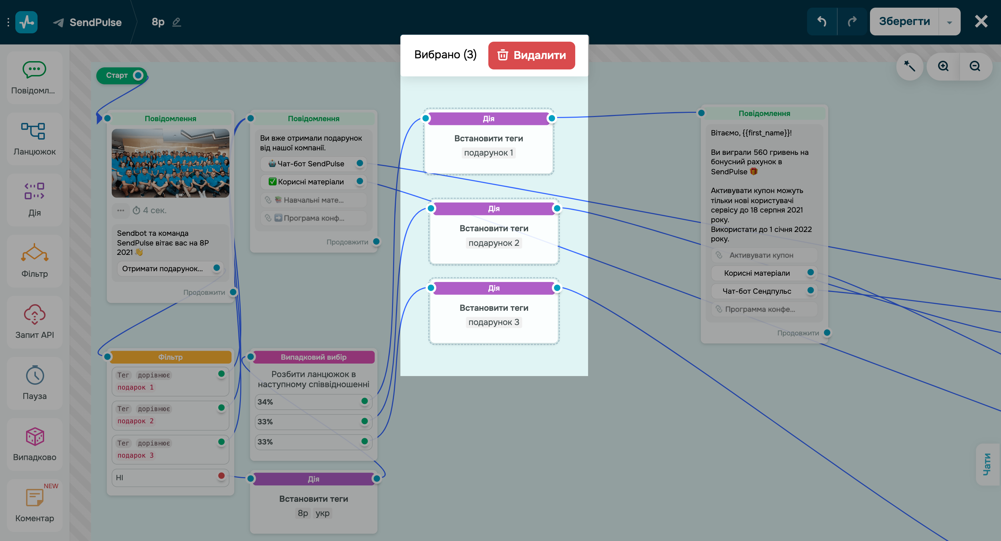Screen dimensions: 1001x541
Task: Click the team photo thumbnail in message
Action: (x=170, y=163)
